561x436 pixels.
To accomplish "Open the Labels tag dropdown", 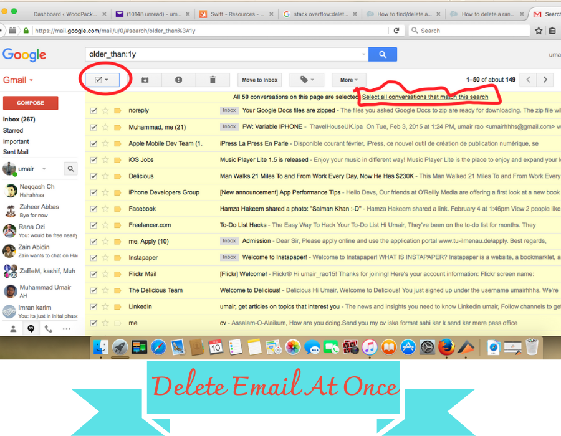I will [307, 80].
